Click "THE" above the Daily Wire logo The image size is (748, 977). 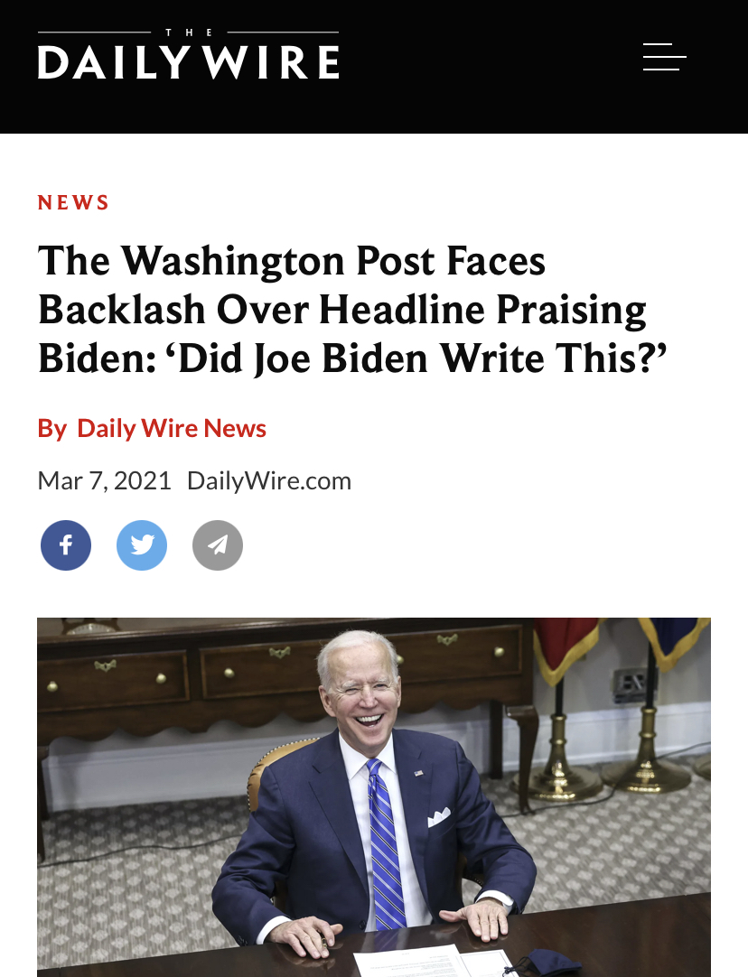click(189, 33)
